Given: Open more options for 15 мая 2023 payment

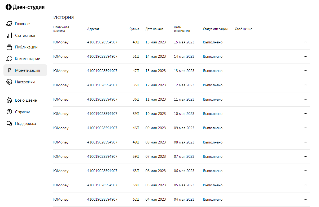Looking at the screenshot, I should pyautogui.click(x=305, y=42).
